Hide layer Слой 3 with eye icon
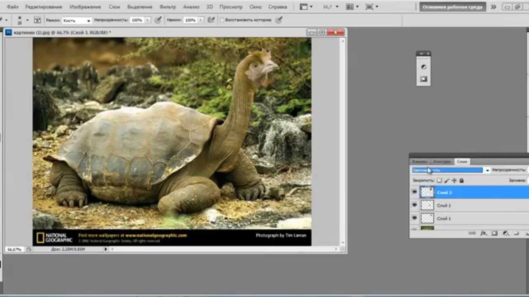Screen dimensions: 529x297 [x=415, y=192]
